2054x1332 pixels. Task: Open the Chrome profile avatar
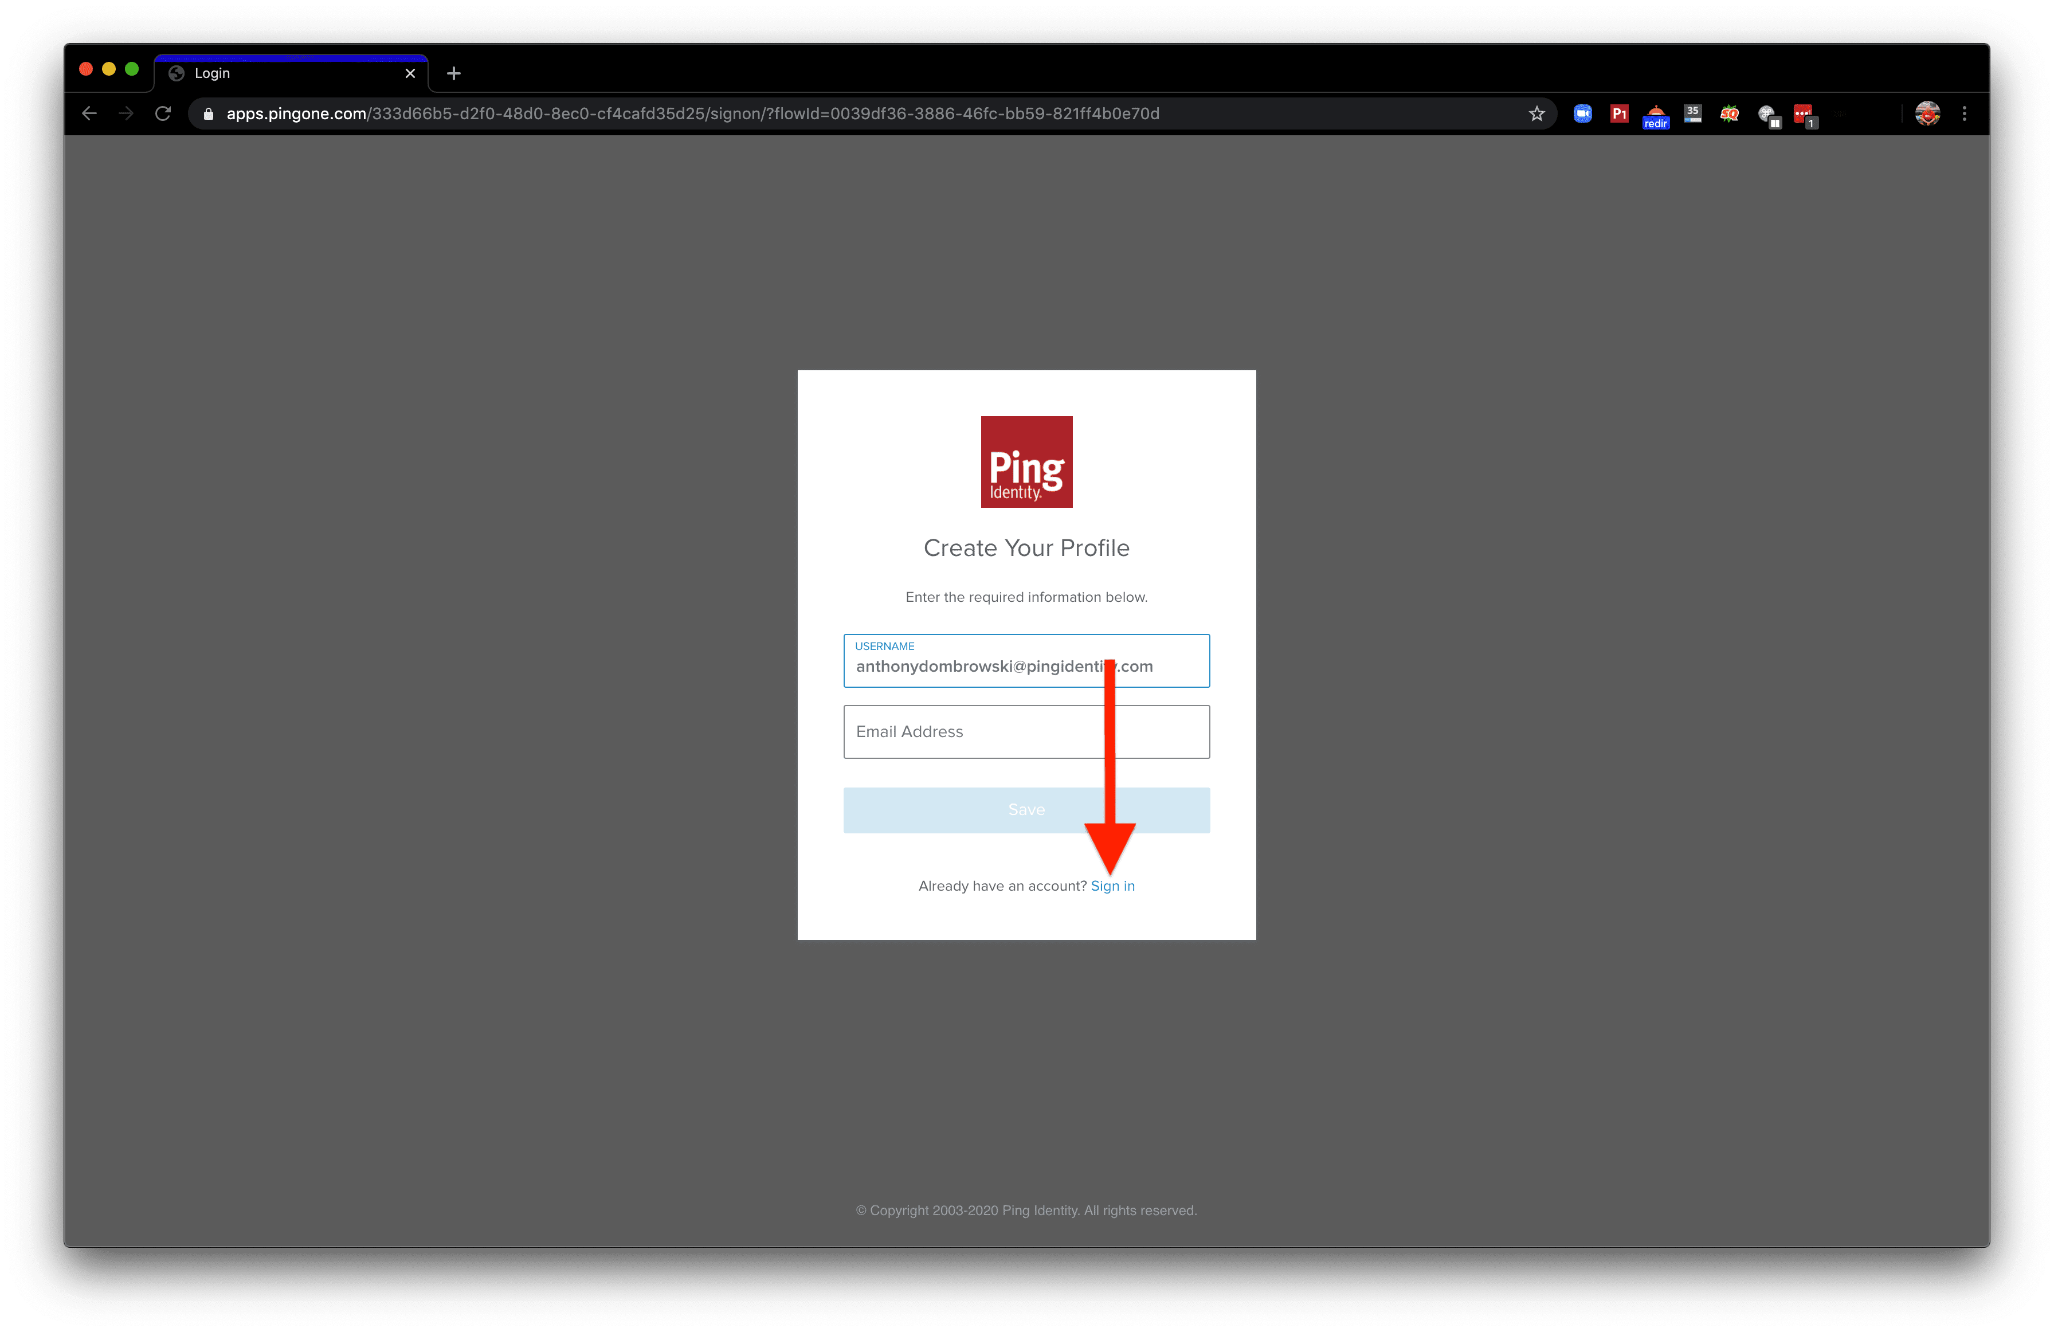(x=1927, y=114)
